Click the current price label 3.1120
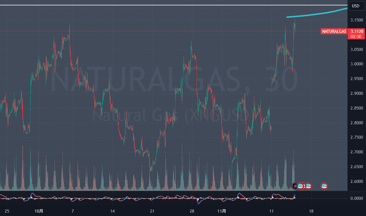 click(x=357, y=31)
